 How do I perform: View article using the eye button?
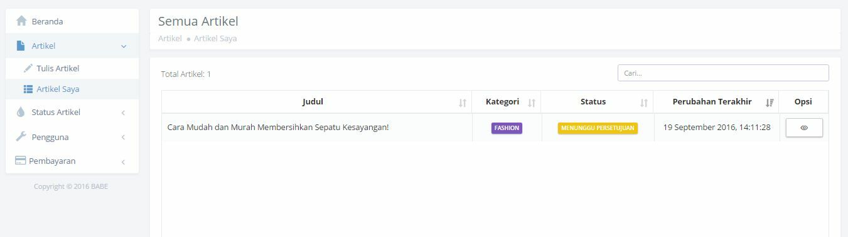[x=804, y=128]
